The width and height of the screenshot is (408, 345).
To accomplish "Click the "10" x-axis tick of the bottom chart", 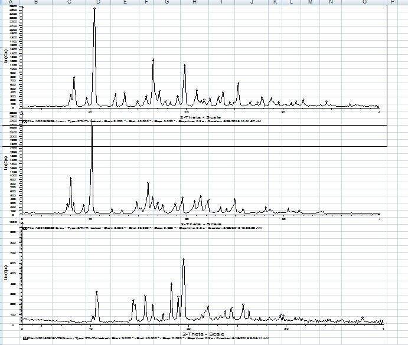I will (90, 329).
